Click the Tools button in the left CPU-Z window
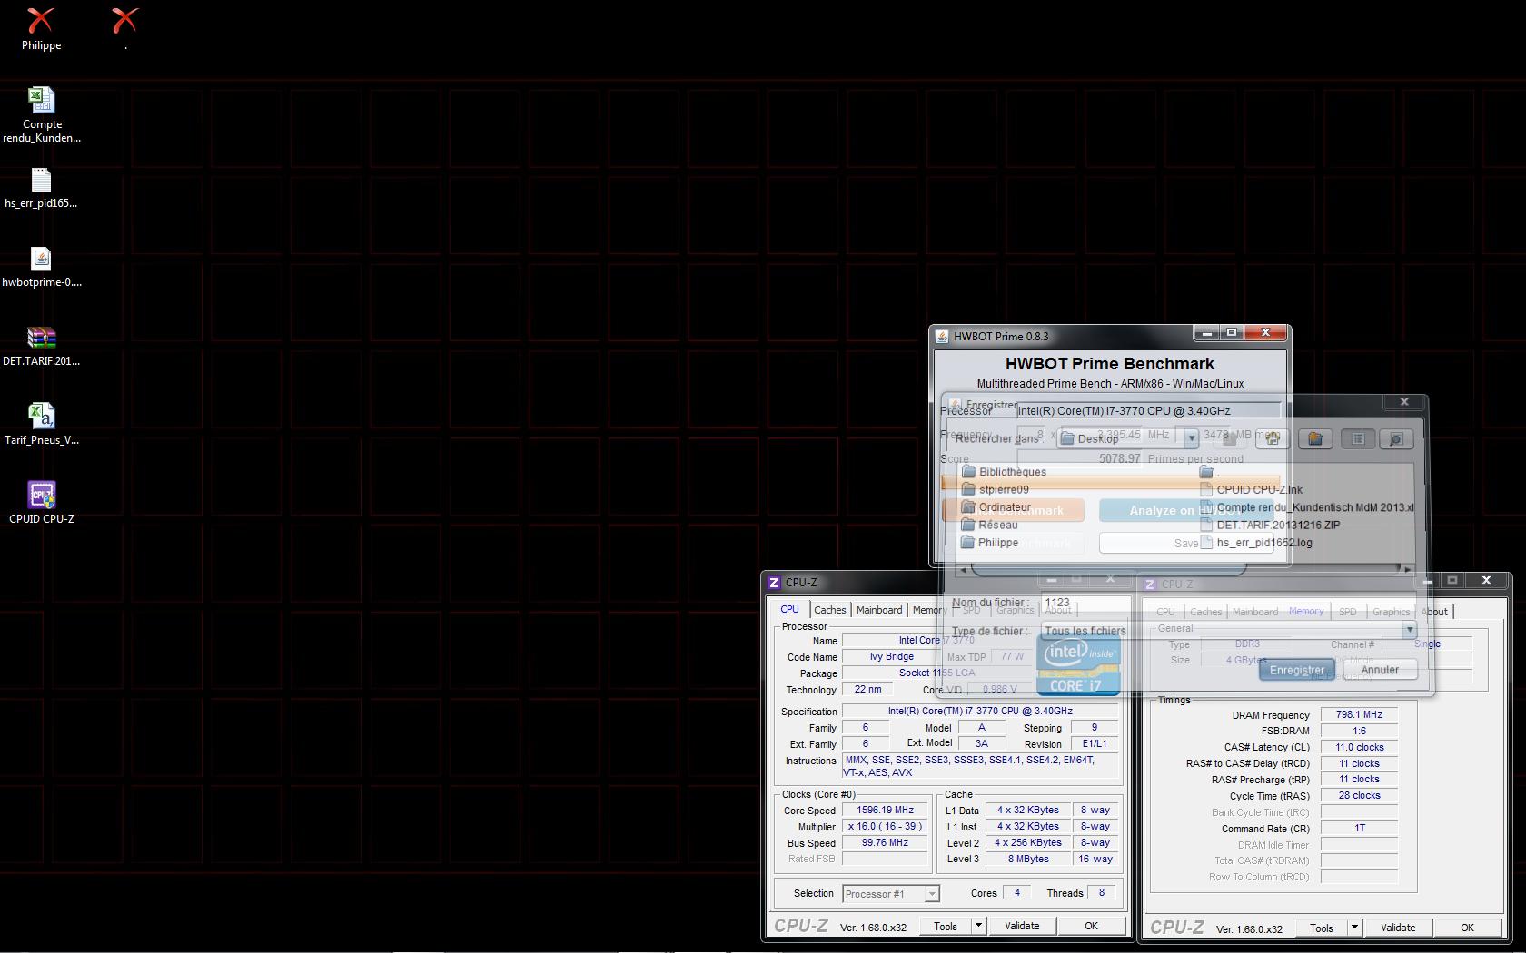This screenshot has height=953, width=1526. (x=946, y=926)
